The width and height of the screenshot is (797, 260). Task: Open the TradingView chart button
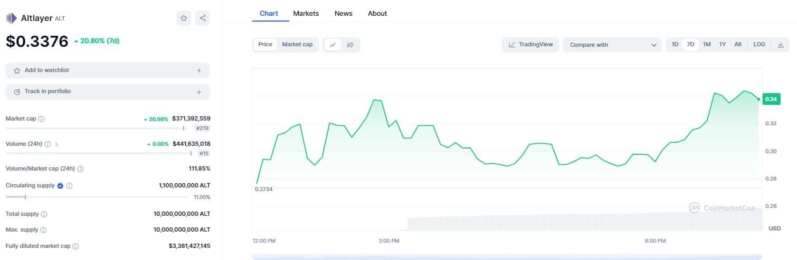point(530,45)
